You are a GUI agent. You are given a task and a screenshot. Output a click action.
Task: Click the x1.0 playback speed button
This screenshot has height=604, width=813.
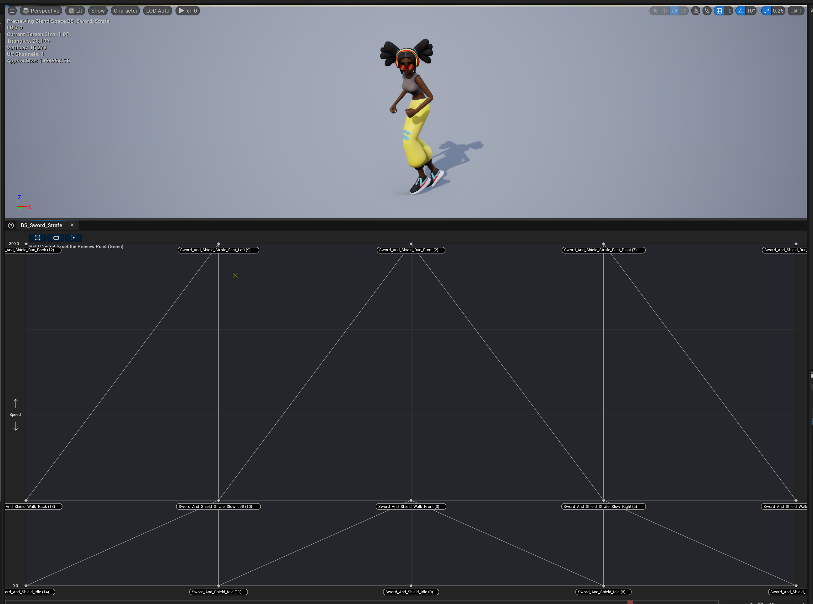coord(188,11)
